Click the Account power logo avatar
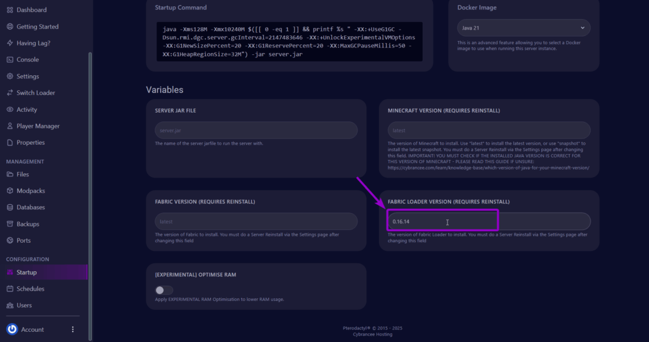The image size is (649, 342). pyautogui.click(x=12, y=329)
